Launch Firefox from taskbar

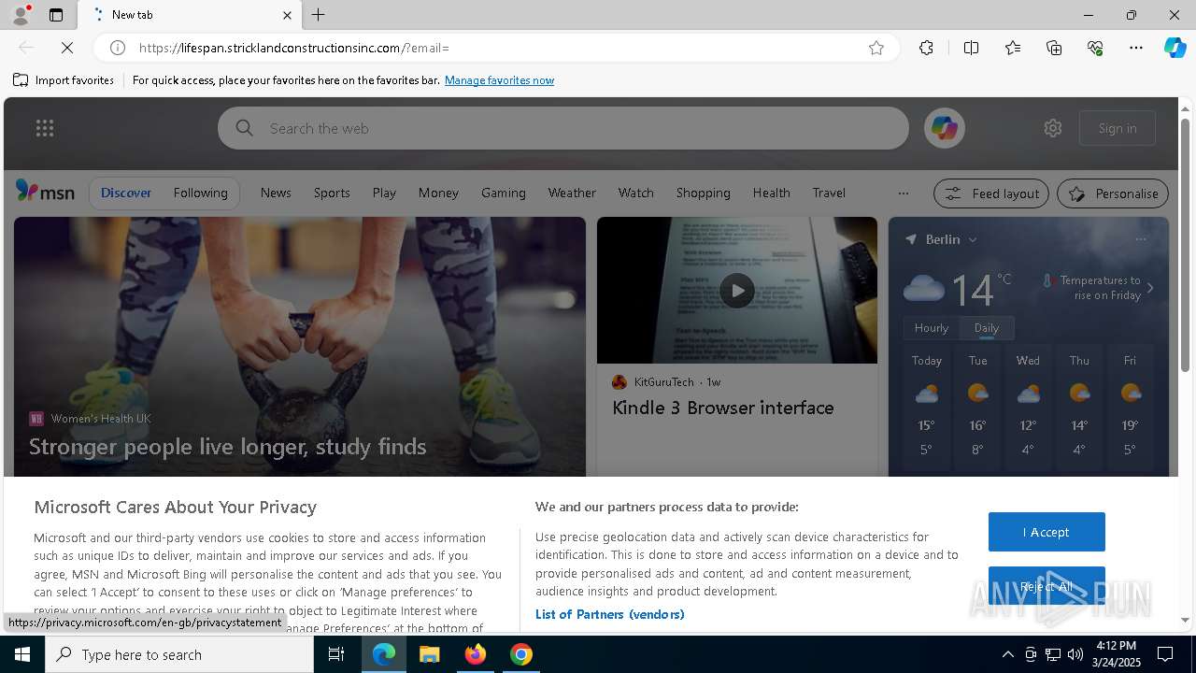[476, 654]
